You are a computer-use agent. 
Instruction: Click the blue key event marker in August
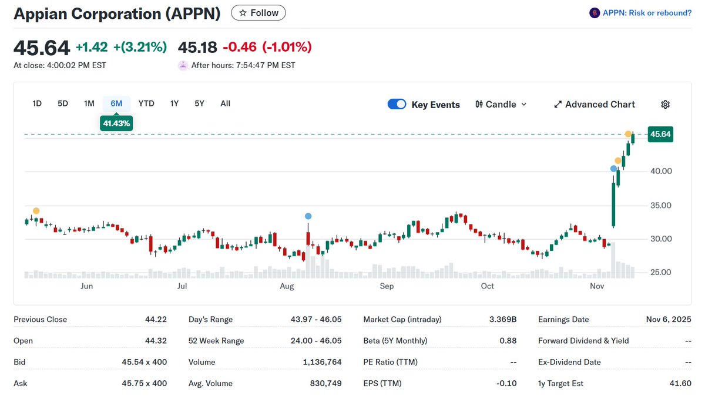(x=308, y=216)
